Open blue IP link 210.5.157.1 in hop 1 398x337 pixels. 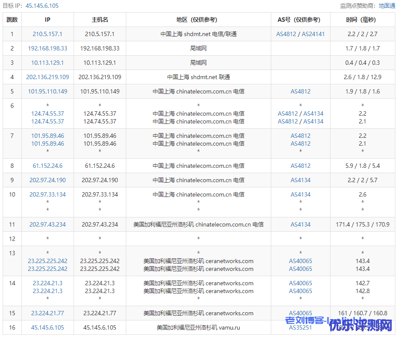point(47,34)
